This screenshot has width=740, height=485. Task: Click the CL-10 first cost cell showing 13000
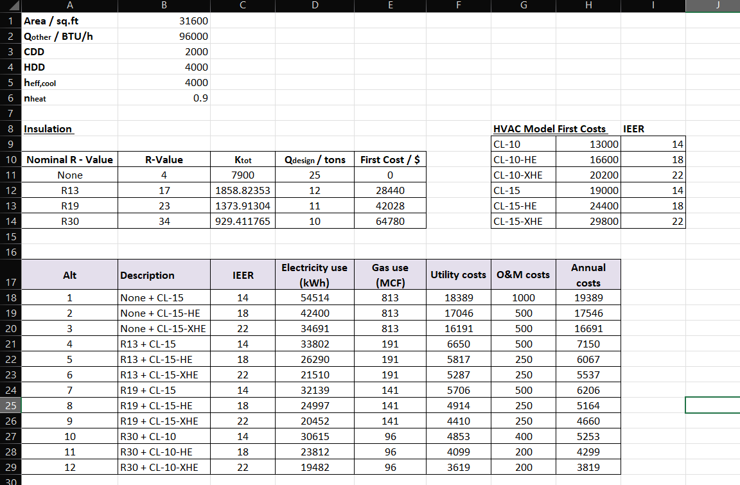click(x=588, y=144)
